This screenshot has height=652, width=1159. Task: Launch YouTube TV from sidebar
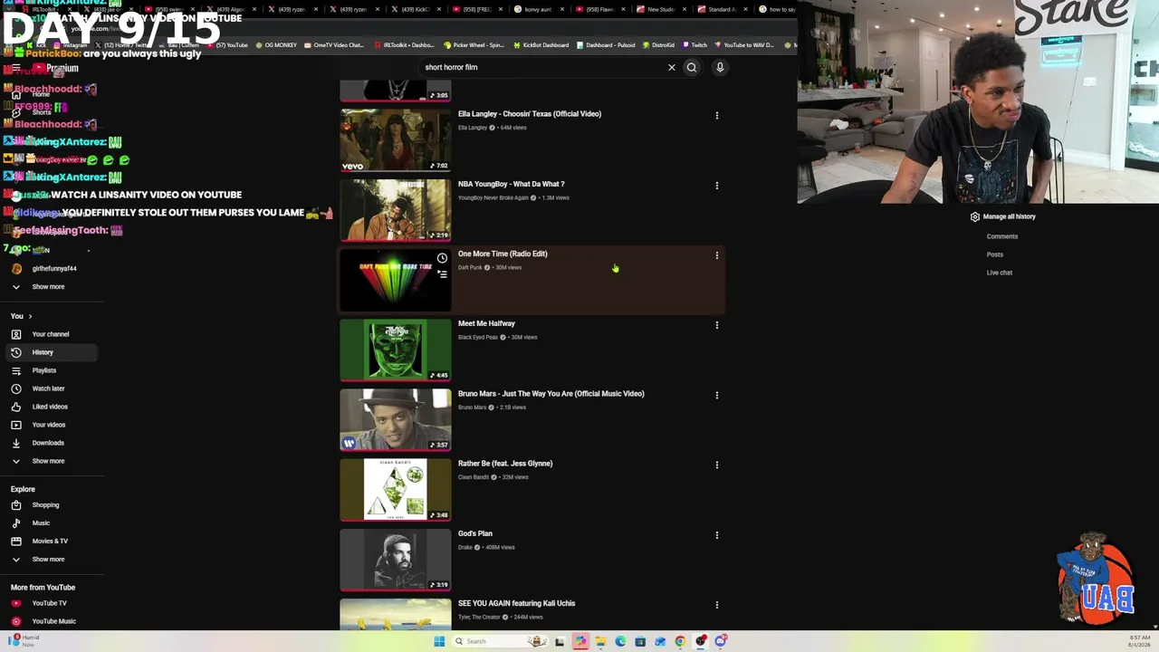(x=50, y=603)
